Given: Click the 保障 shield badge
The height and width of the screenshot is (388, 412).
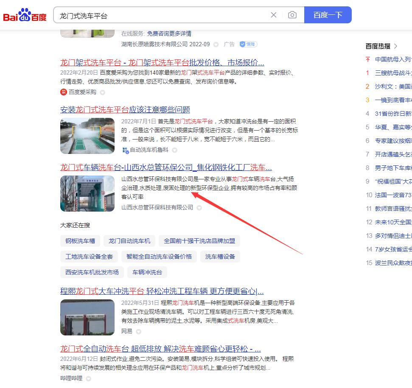Looking at the screenshot, I should pos(248,44).
